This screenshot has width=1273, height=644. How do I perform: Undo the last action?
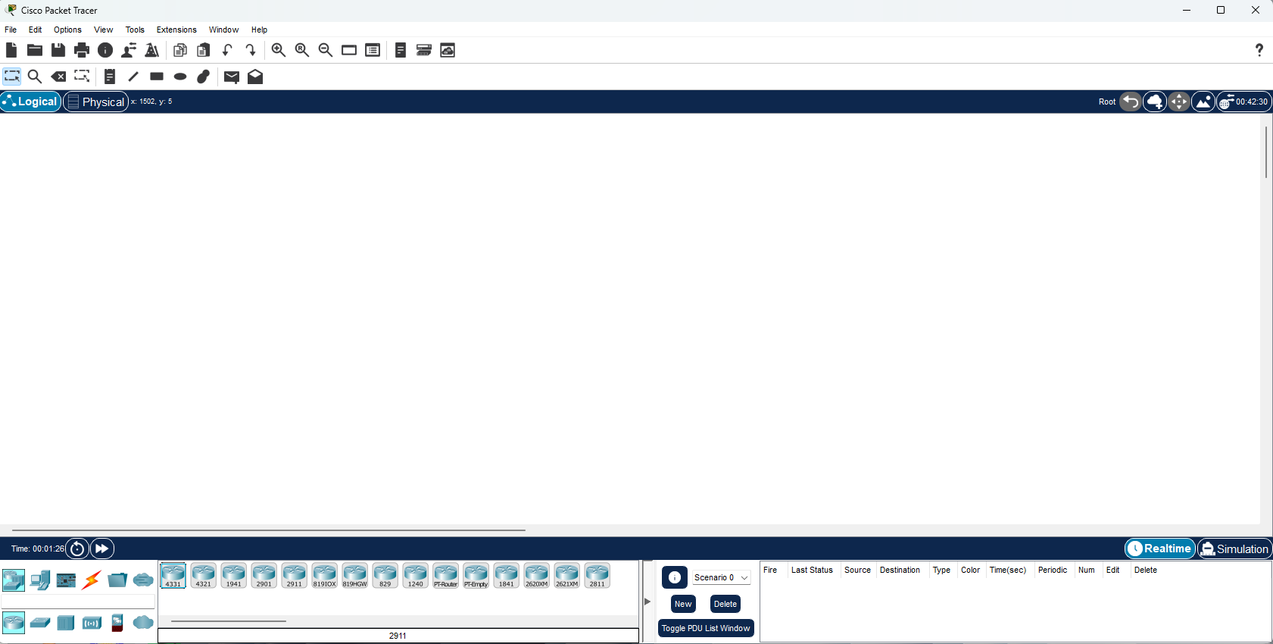click(x=227, y=50)
